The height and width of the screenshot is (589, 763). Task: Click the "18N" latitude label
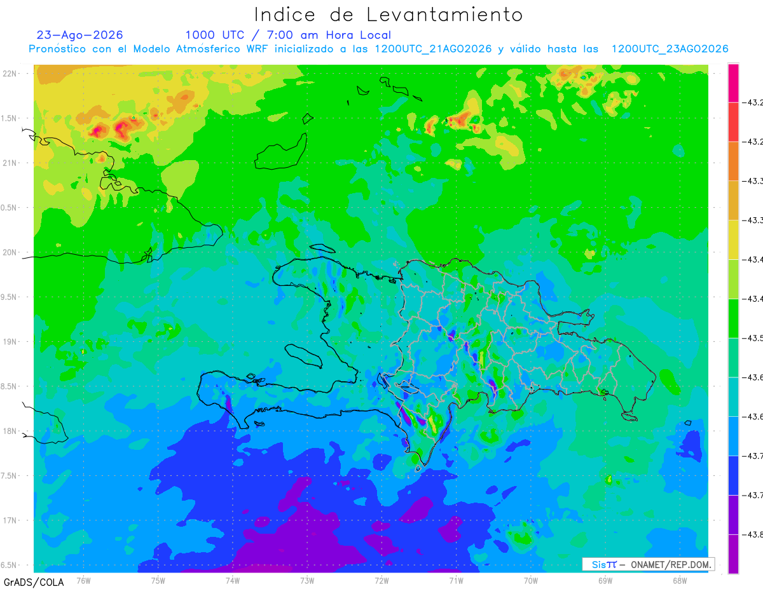point(9,431)
